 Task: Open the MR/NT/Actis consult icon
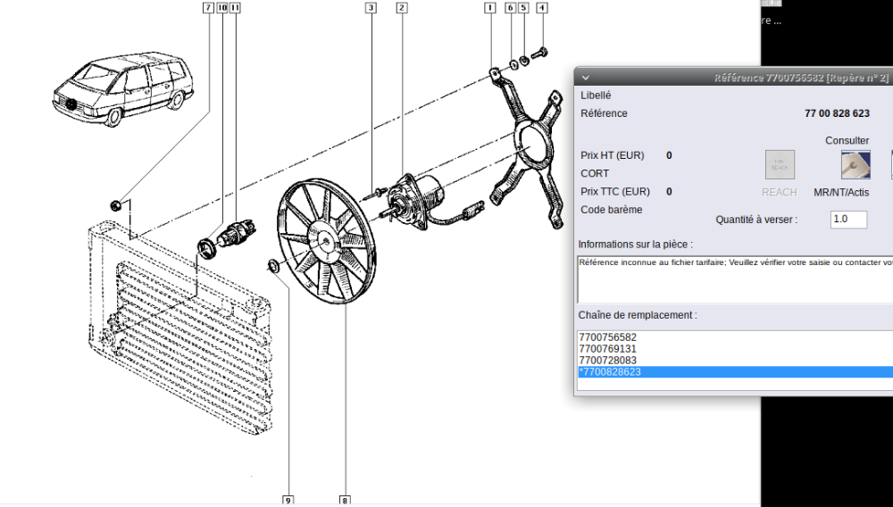[855, 164]
